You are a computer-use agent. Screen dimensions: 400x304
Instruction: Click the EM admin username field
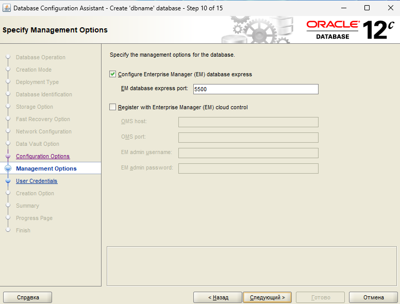click(248, 153)
